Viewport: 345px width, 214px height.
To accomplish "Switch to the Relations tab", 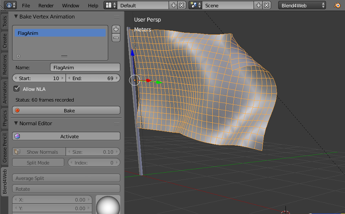I will tap(5, 65).
